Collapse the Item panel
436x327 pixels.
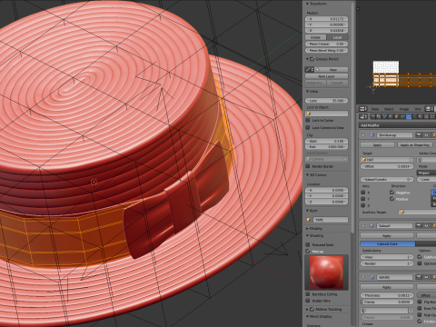click(308, 211)
